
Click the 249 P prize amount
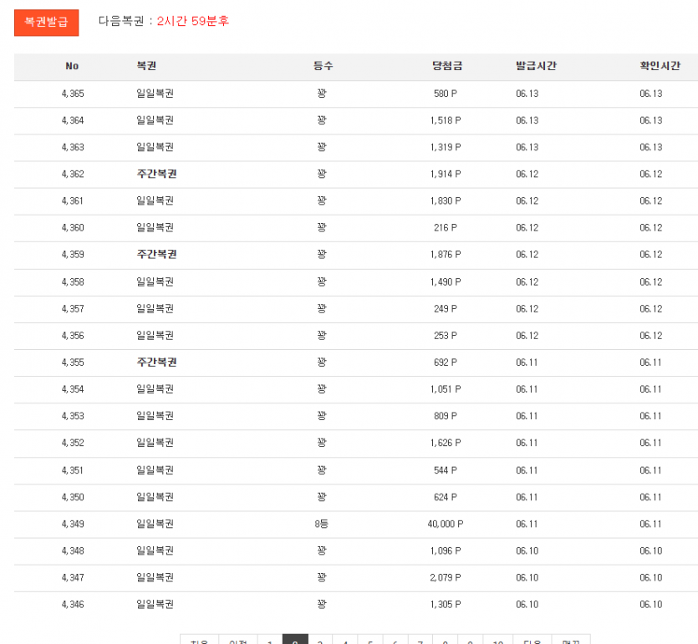pyautogui.click(x=446, y=309)
